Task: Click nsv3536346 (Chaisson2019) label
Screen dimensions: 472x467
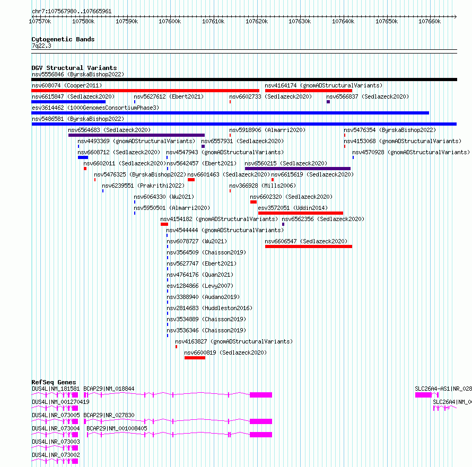Action: point(206,330)
